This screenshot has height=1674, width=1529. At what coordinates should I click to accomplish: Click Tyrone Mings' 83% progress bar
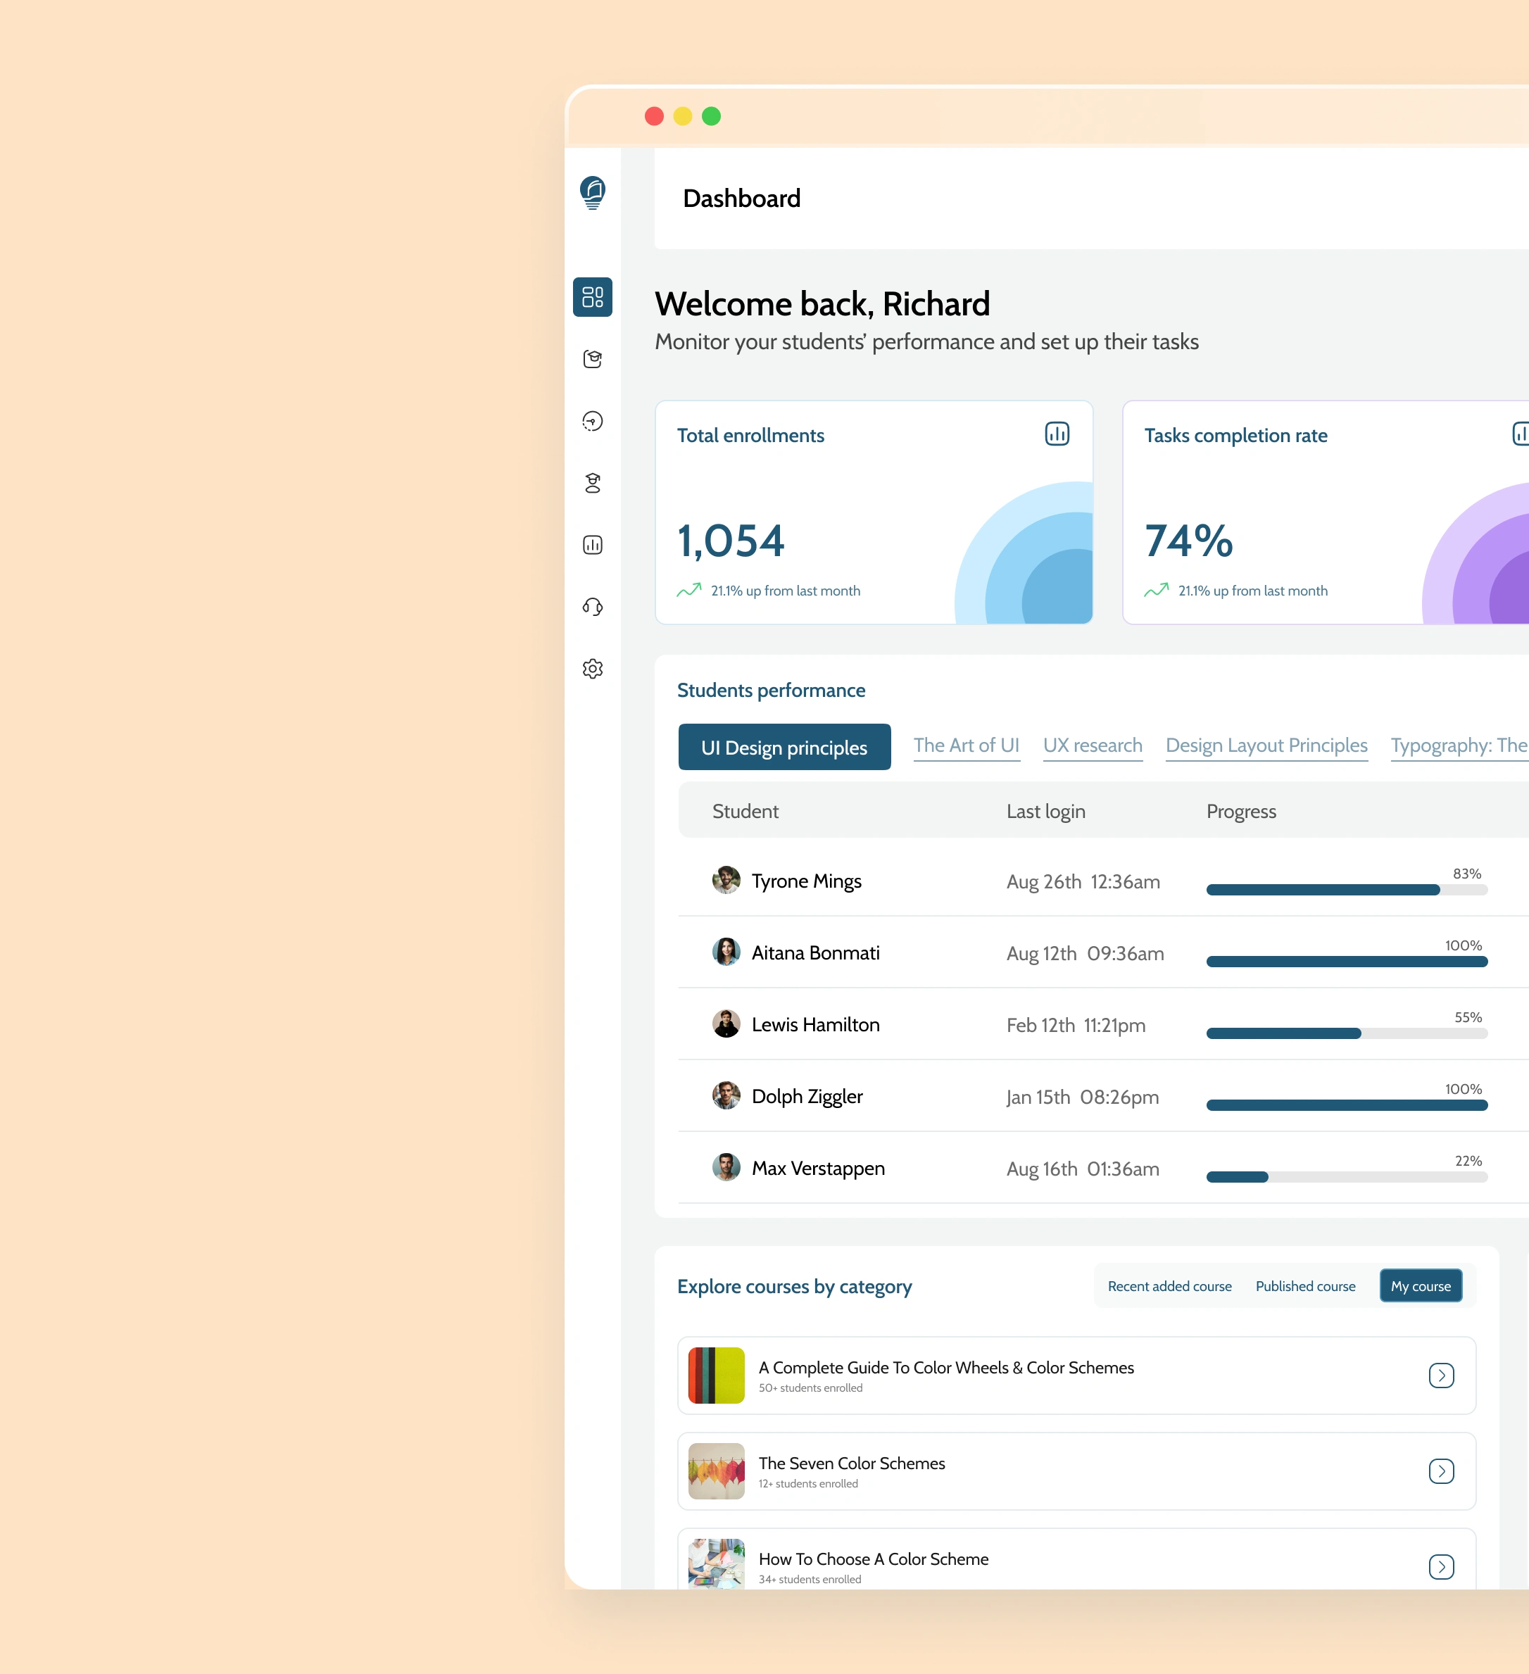[x=1345, y=889]
